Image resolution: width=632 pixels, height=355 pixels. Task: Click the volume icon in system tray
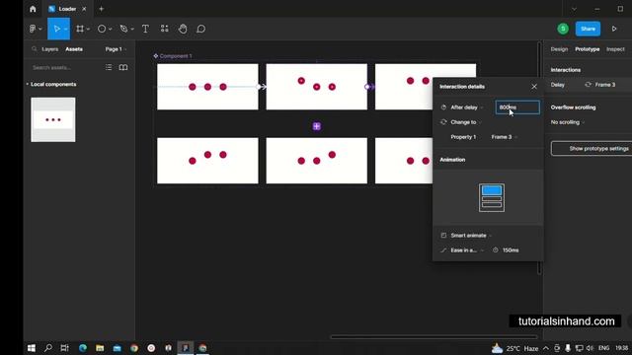(591, 348)
